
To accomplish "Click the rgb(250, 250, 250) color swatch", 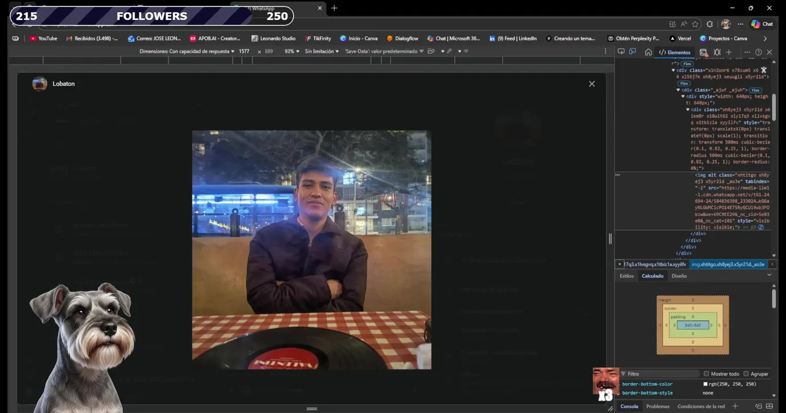I will point(706,384).
